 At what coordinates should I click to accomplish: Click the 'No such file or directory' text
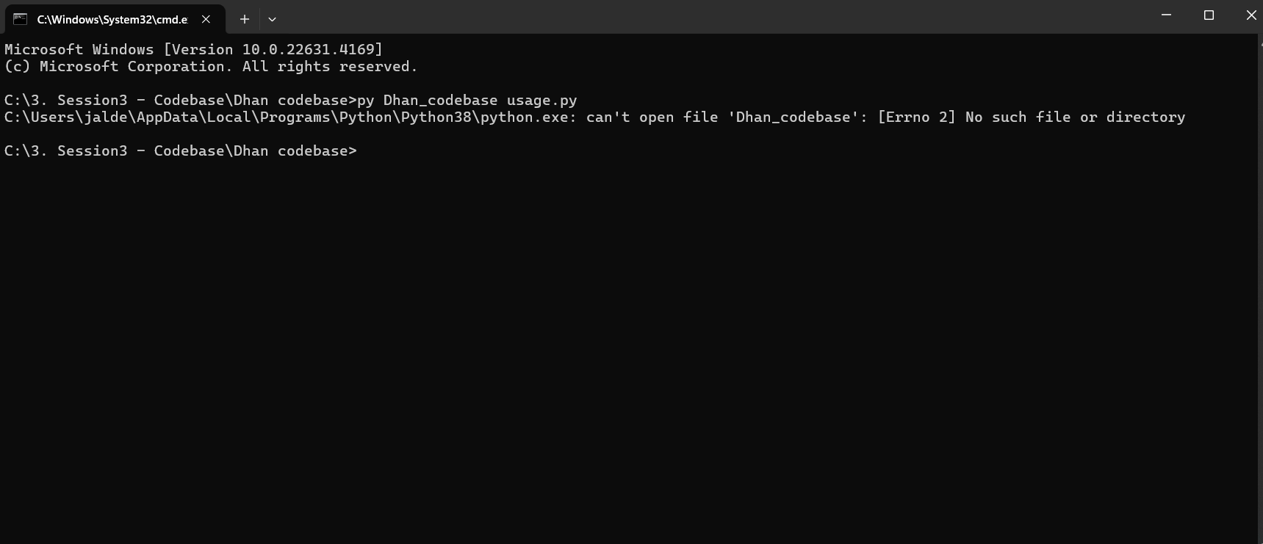1075,117
